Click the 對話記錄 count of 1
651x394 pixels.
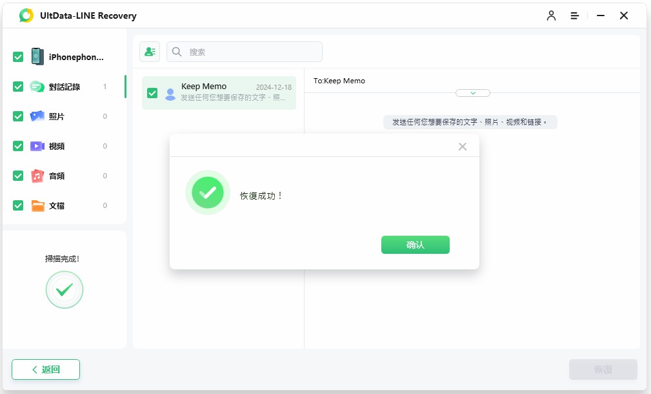tap(105, 87)
